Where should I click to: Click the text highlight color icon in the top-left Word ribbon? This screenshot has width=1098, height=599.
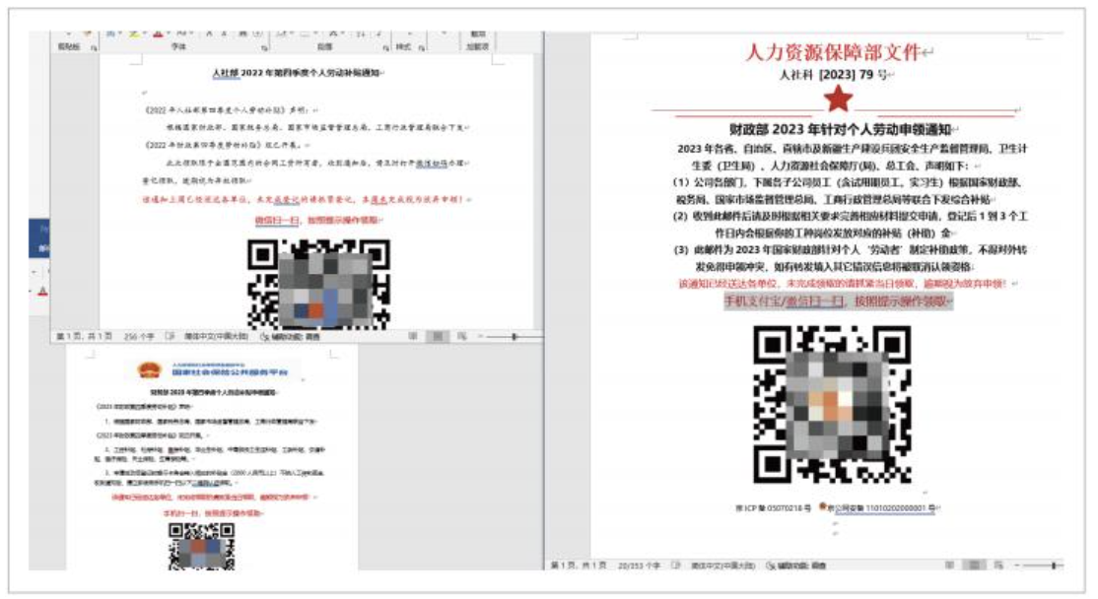tap(134, 34)
